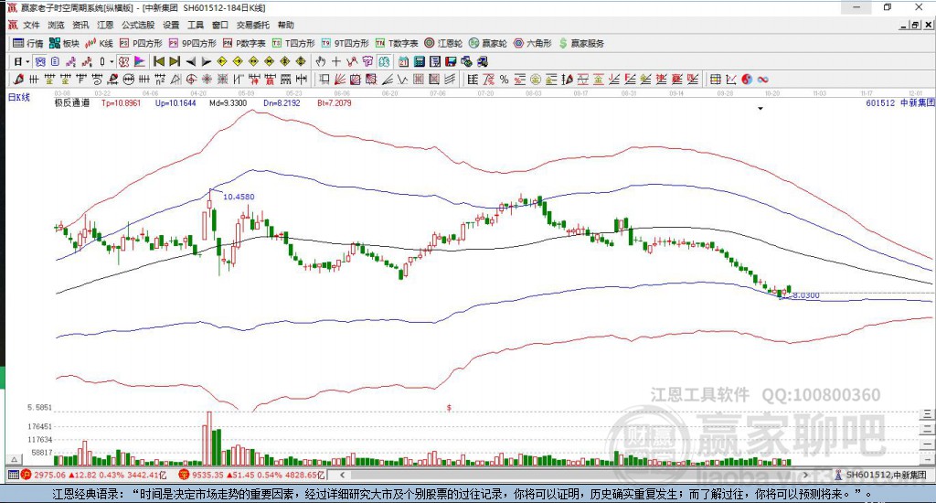Click the Tp=10.8961 channel value
Image resolution: width=936 pixels, height=503 pixels.
(122, 102)
